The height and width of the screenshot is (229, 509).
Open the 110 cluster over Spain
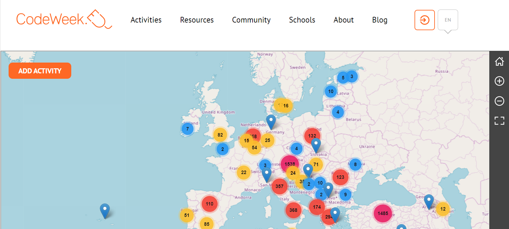[209, 204]
